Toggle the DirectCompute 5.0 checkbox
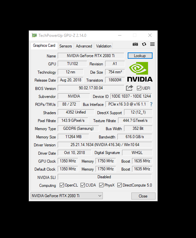 coord(119,185)
